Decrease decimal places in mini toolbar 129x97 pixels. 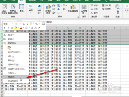pos(35,28)
